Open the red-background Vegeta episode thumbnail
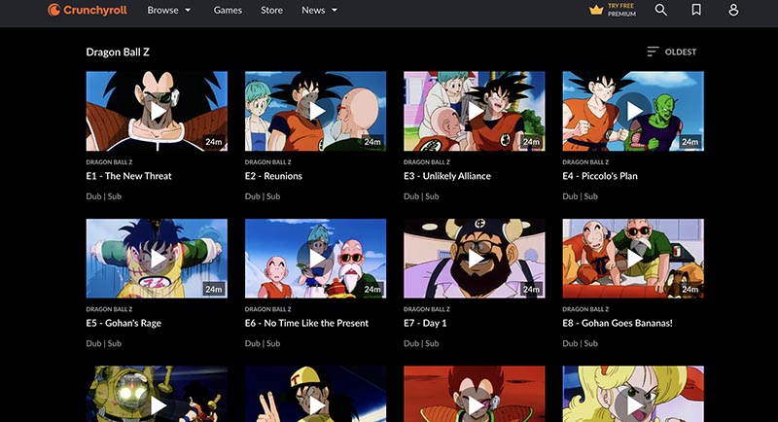The width and height of the screenshot is (778, 422). (475, 394)
